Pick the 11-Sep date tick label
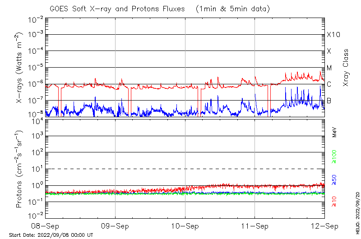Image resolution: width=361 pixels, height=239 pixels. [x=255, y=225]
